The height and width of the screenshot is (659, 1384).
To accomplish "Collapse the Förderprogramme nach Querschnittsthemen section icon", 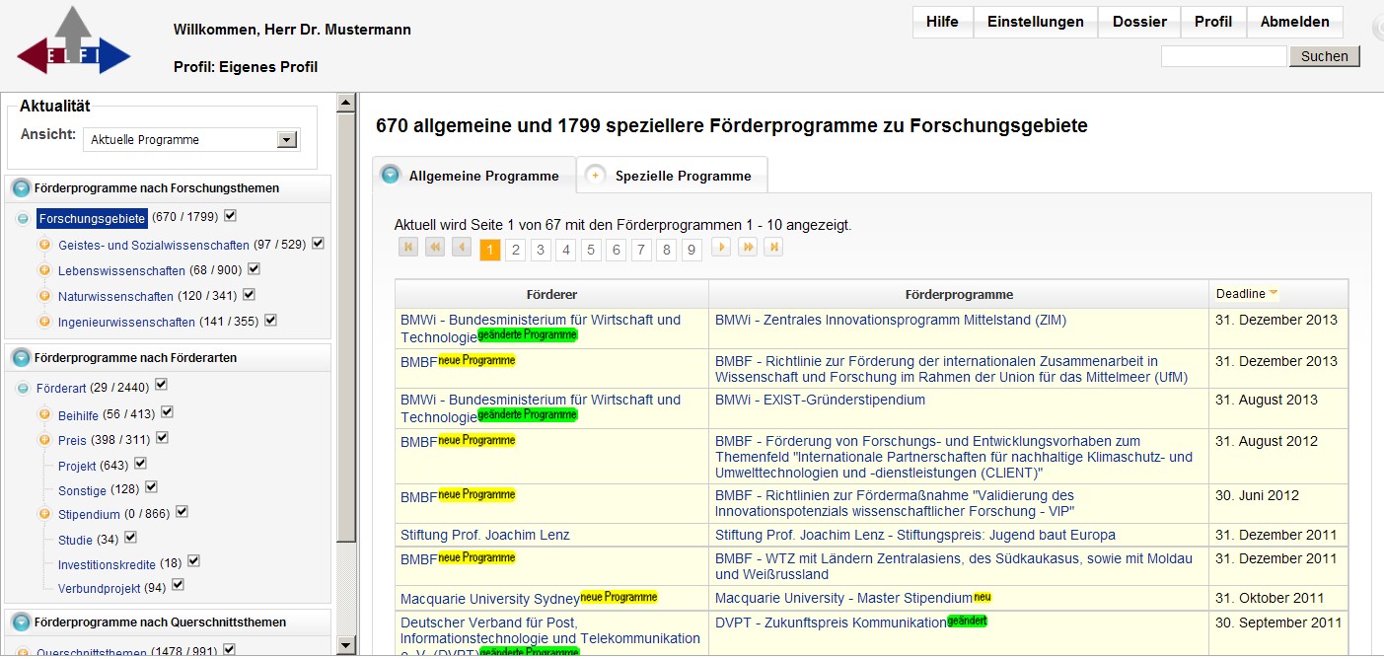I will coord(22,622).
